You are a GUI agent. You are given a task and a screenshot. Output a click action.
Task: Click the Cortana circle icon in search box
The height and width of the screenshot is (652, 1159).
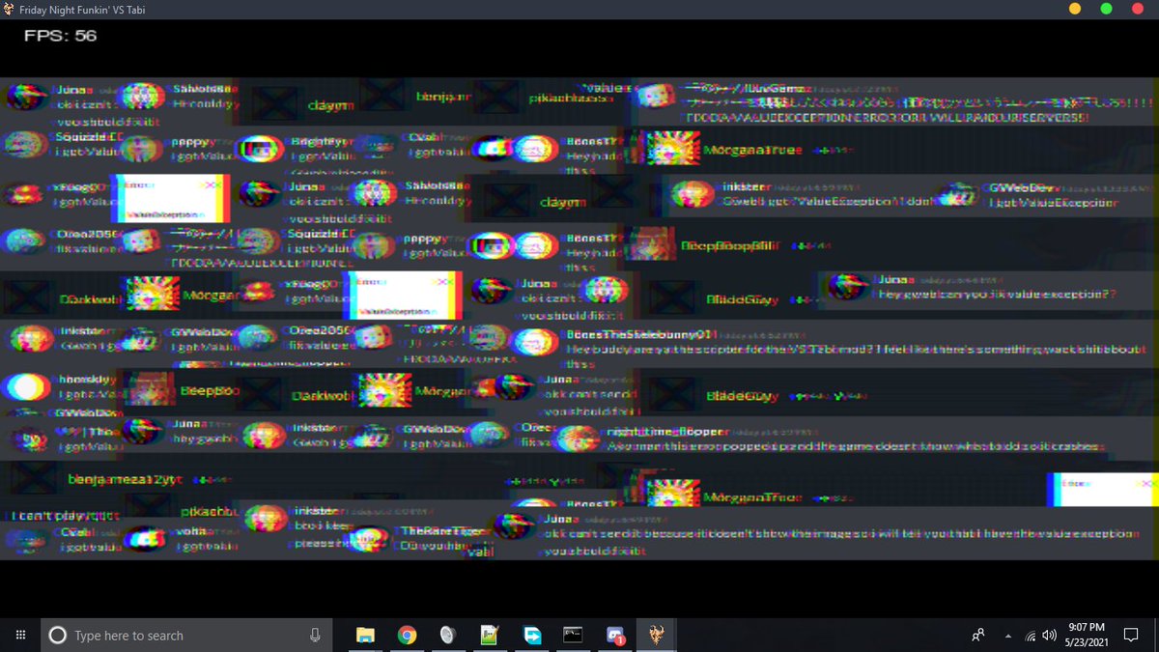click(58, 635)
